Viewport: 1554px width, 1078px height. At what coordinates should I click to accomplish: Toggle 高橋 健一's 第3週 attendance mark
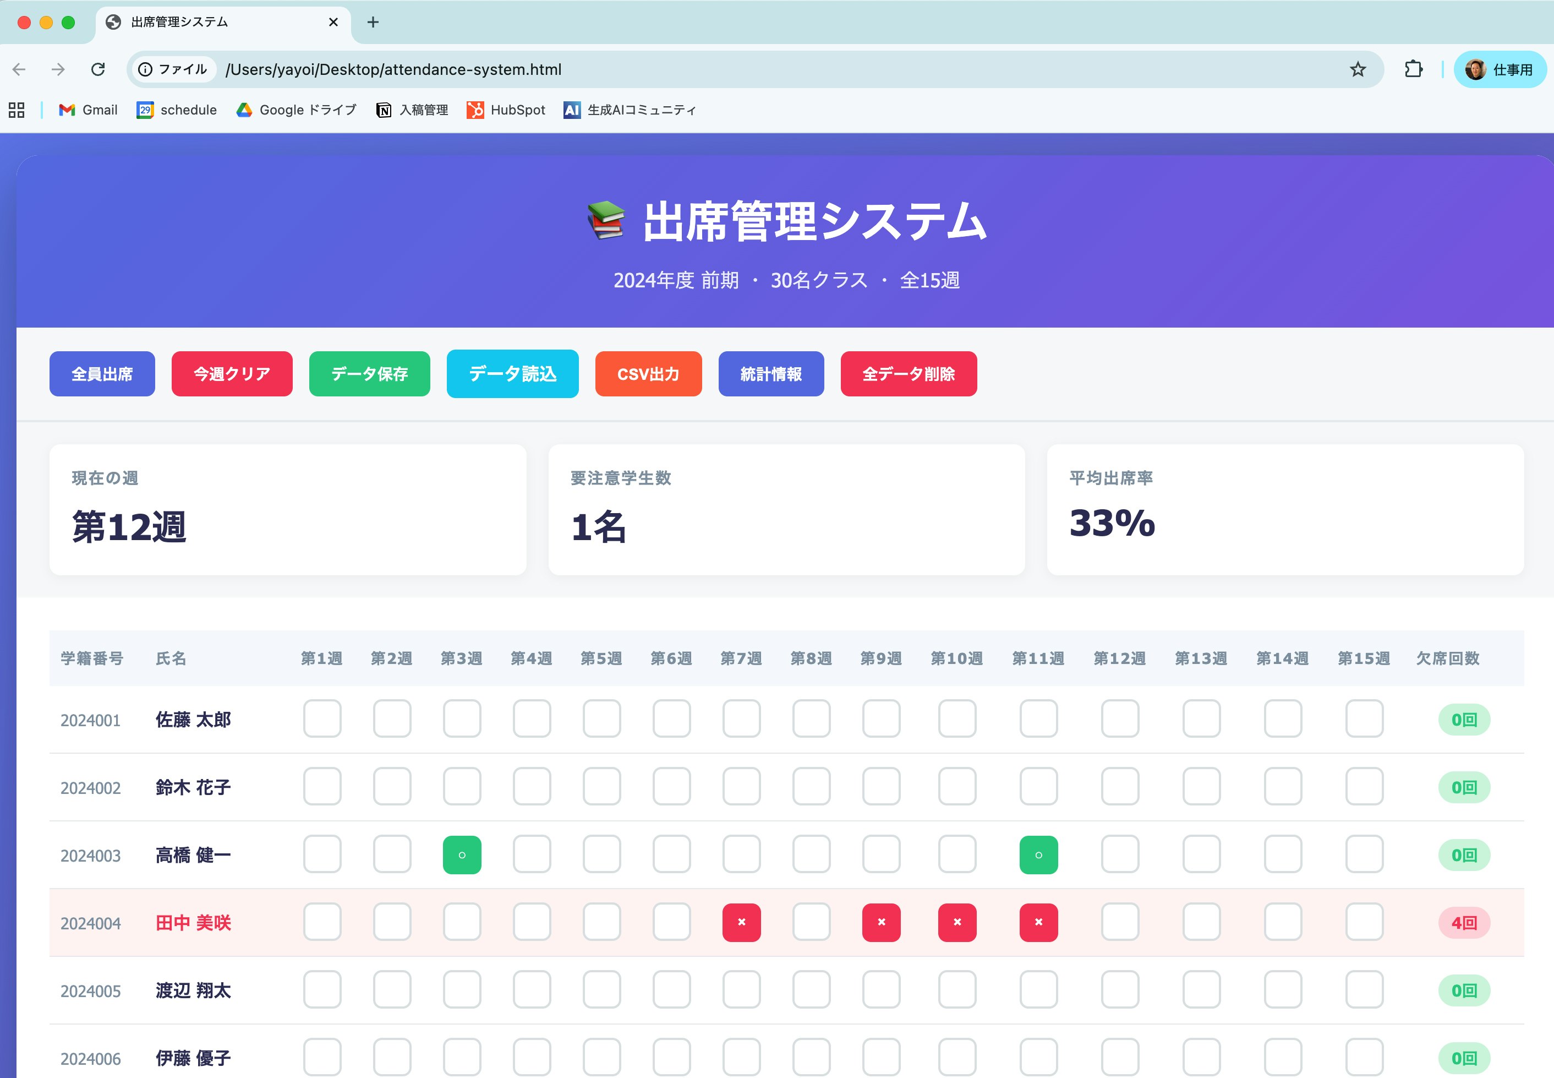point(462,854)
